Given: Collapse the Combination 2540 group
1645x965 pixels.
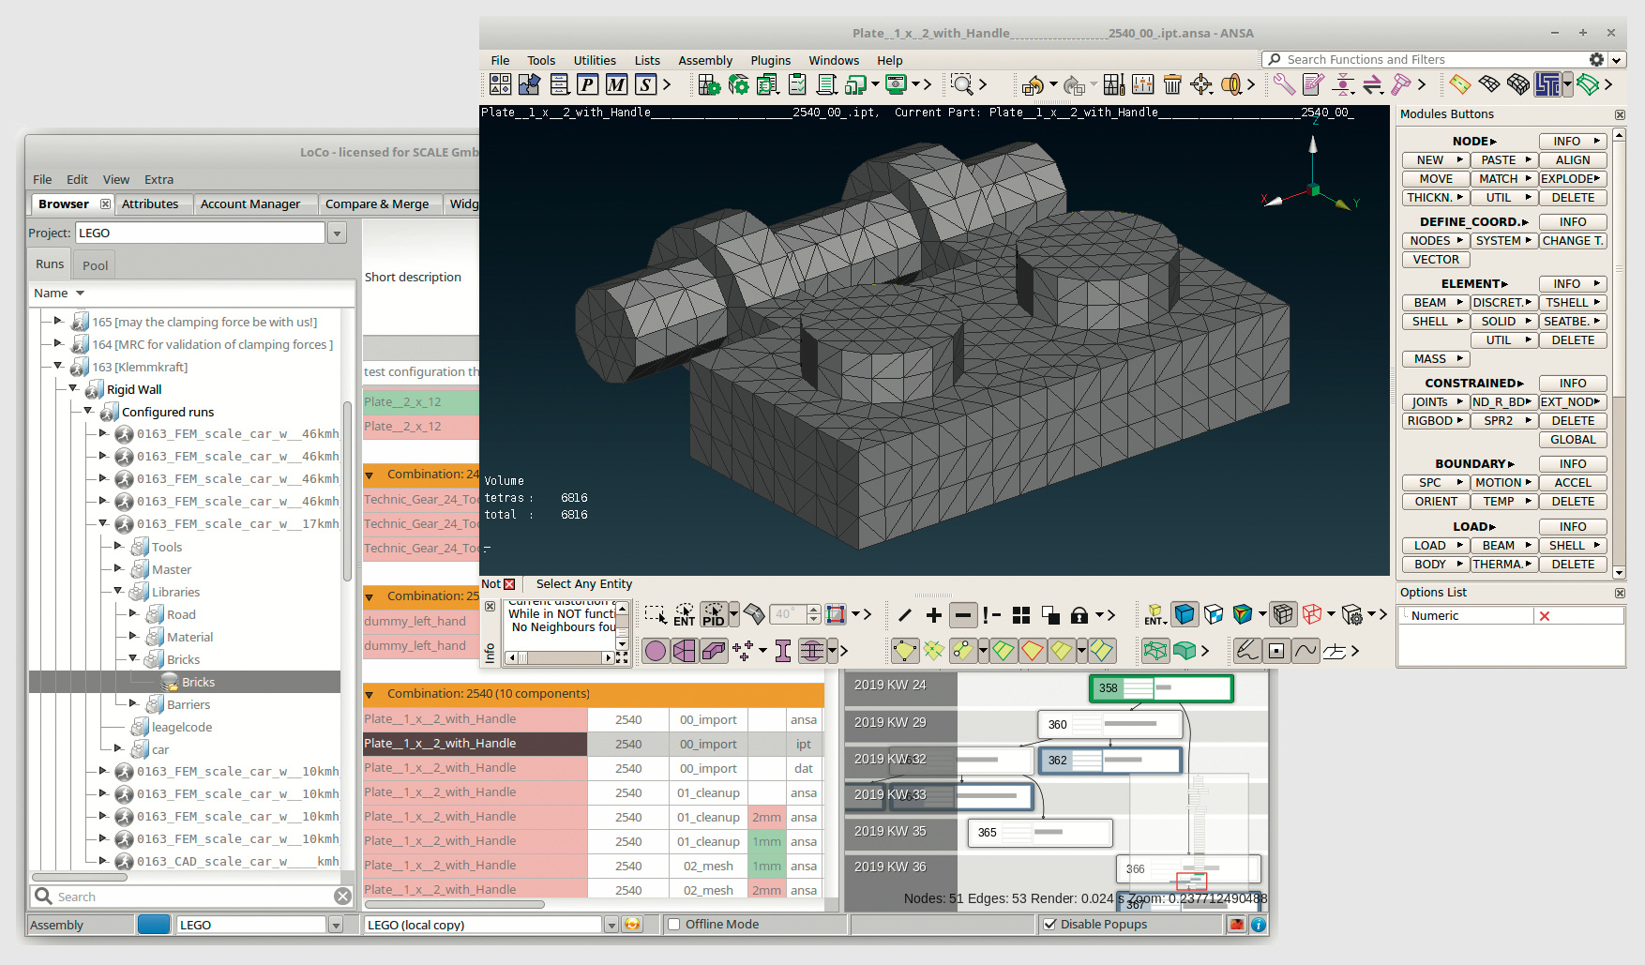Looking at the screenshot, I should tap(370, 695).
